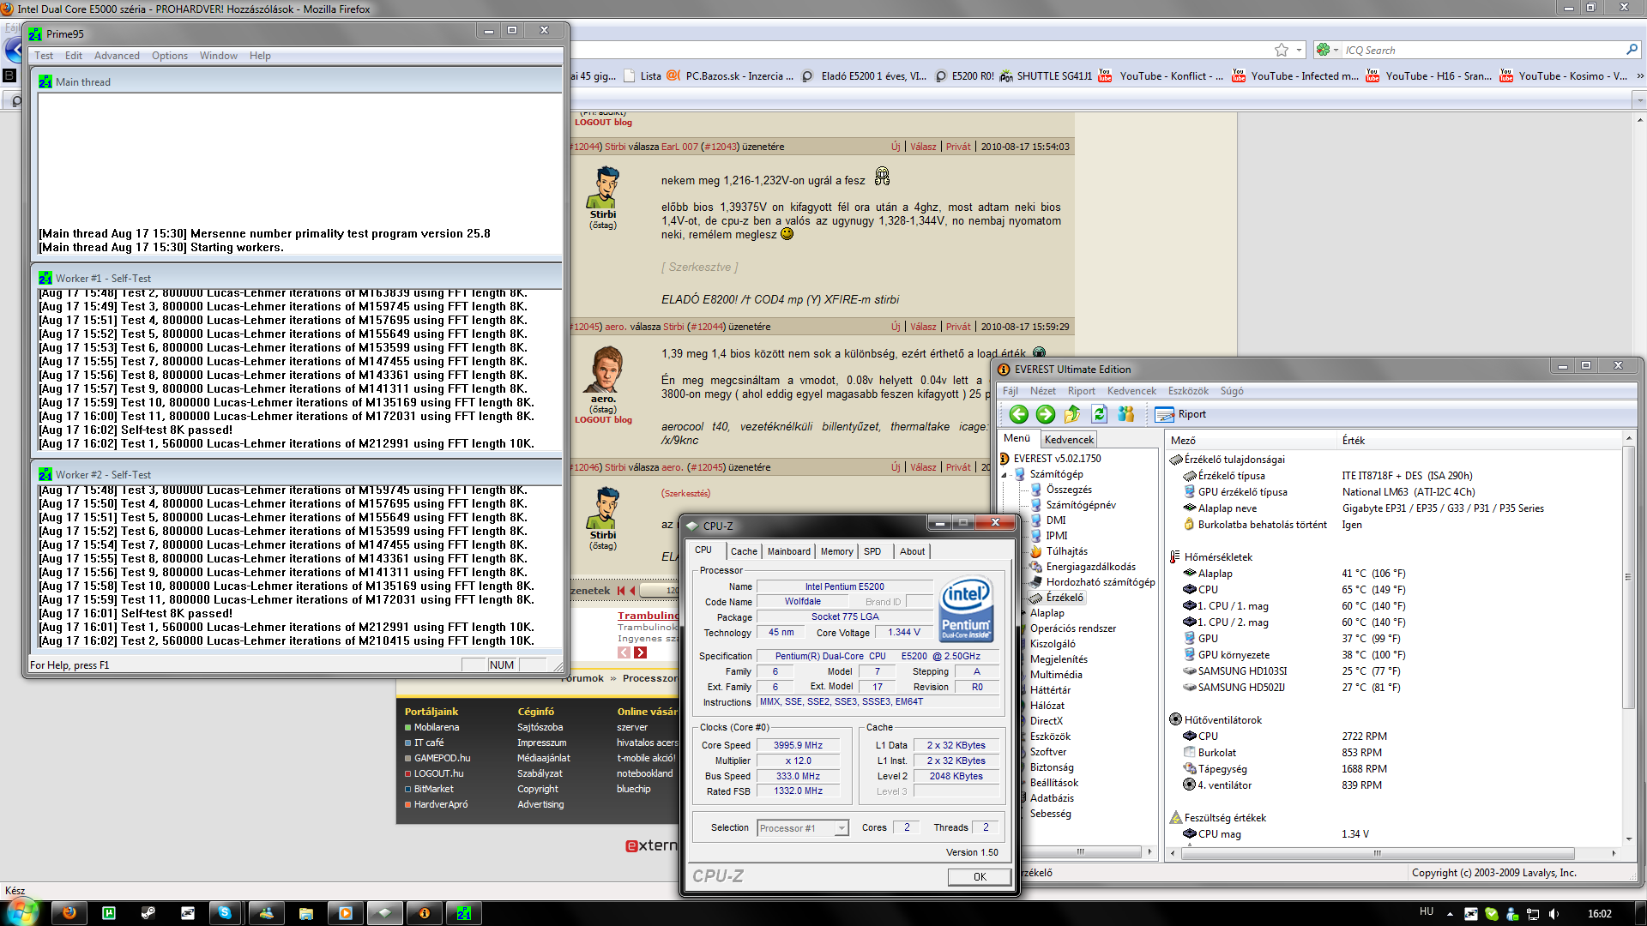Select DMI in EVEREST tree

[1056, 520]
